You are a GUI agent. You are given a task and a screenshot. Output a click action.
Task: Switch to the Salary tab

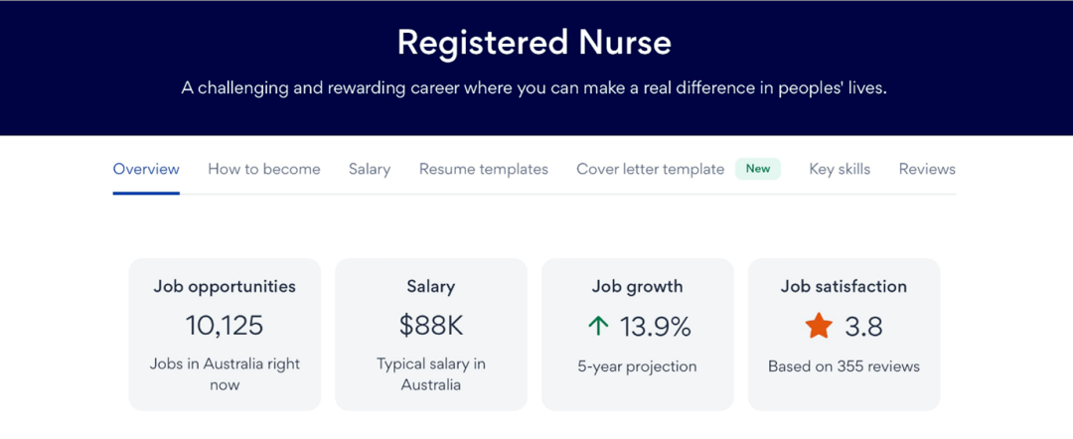(370, 169)
